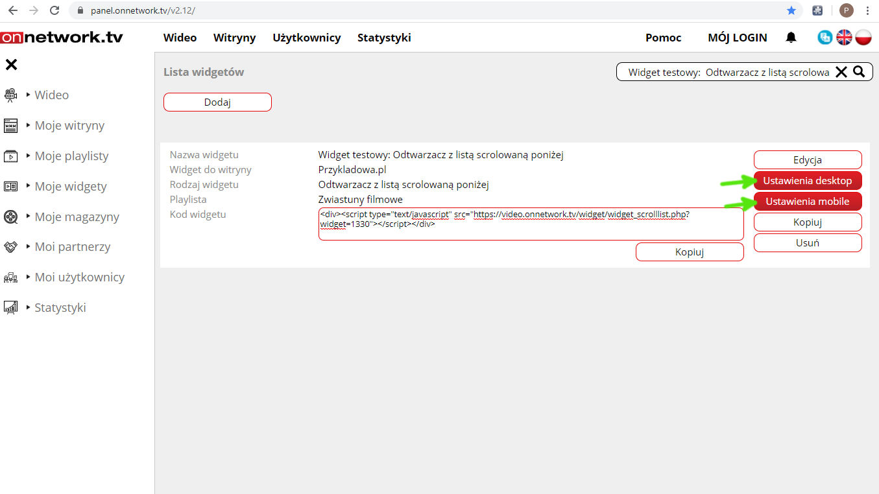Click the Moje playlisty sidebar icon
This screenshot has width=879, height=494.
(x=10, y=156)
